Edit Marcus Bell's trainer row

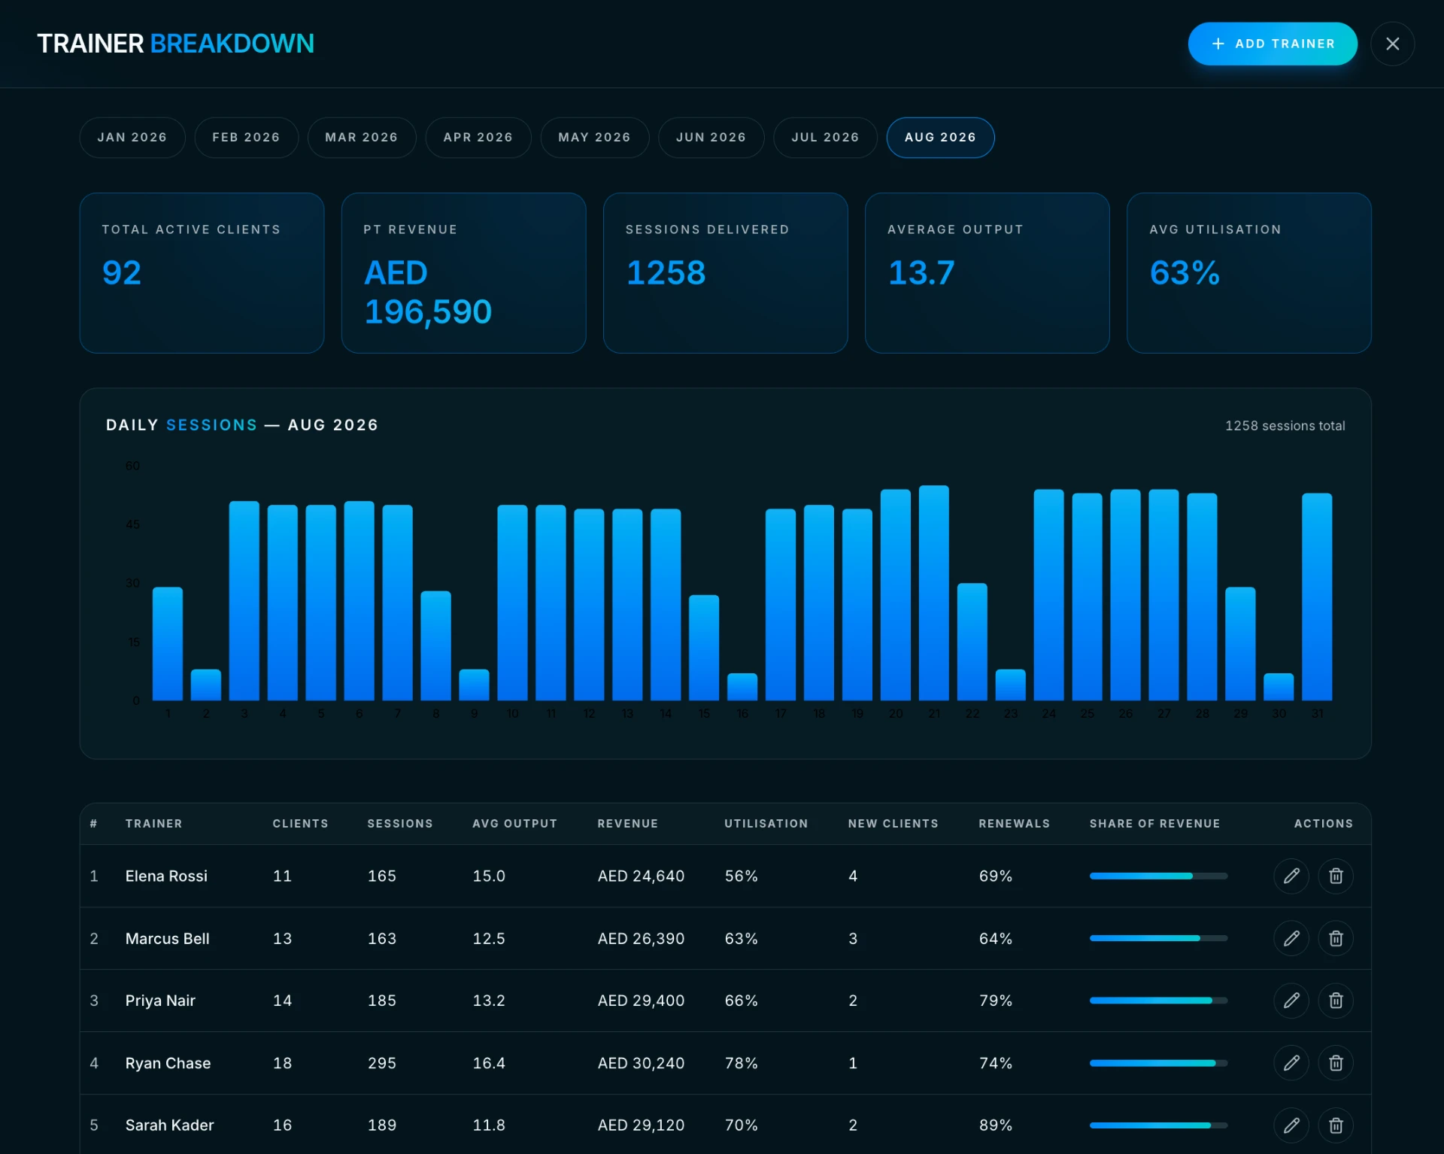click(1291, 938)
